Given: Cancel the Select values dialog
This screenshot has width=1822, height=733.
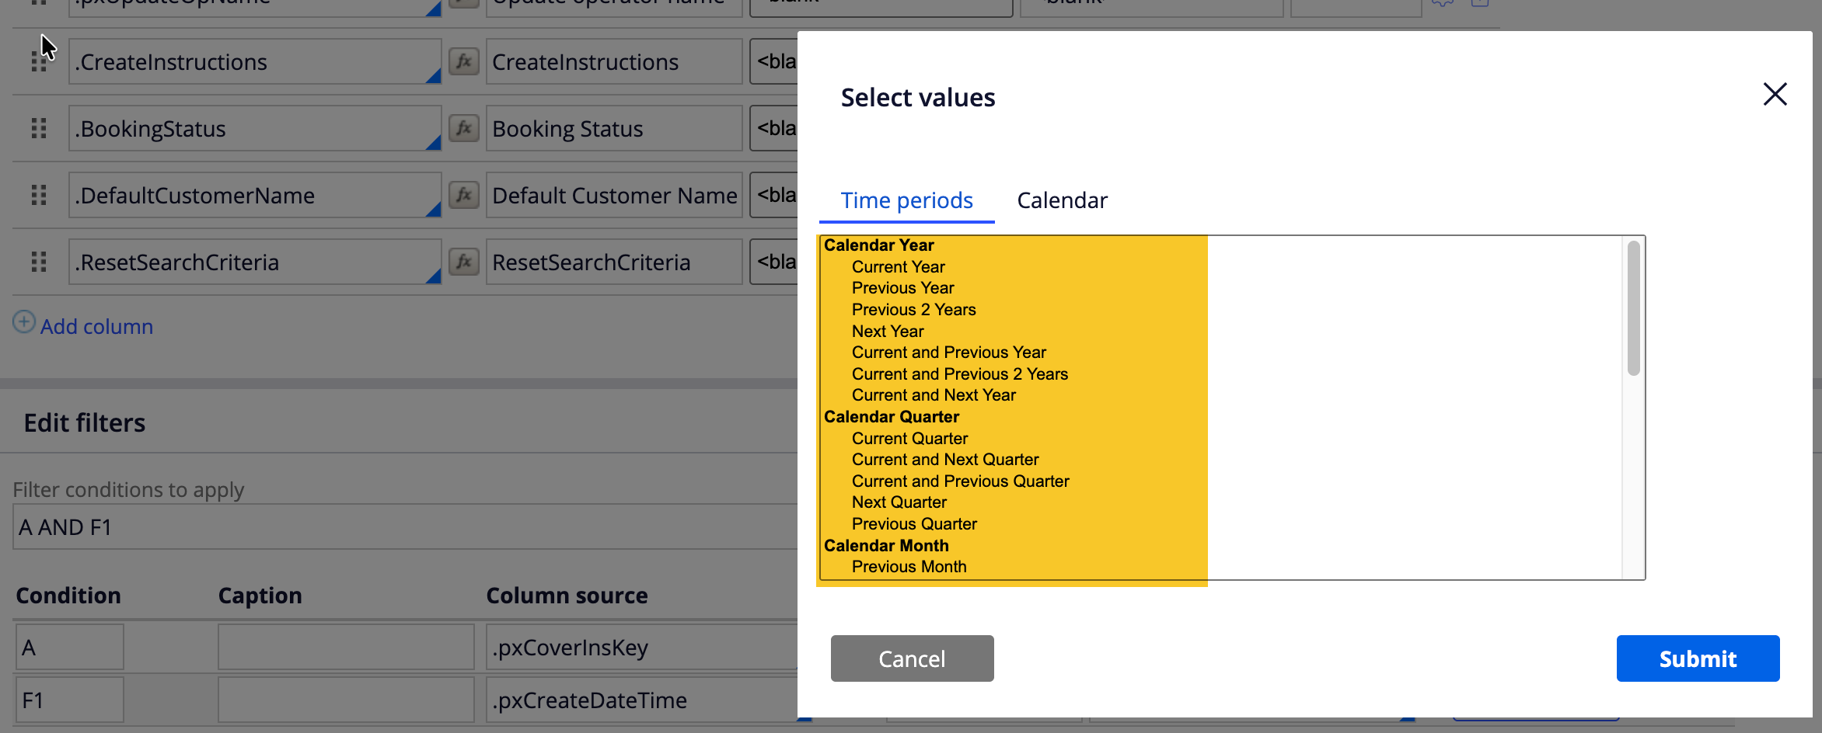Looking at the screenshot, I should tap(912, 658).
